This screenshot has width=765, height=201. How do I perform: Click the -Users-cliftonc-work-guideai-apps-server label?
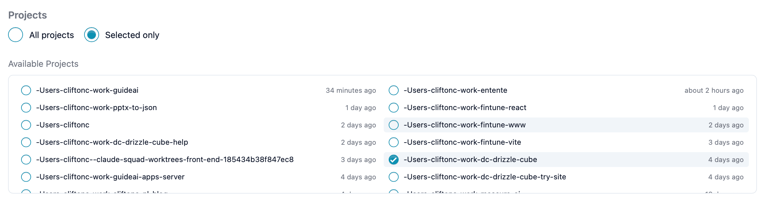tap(110, 177)
